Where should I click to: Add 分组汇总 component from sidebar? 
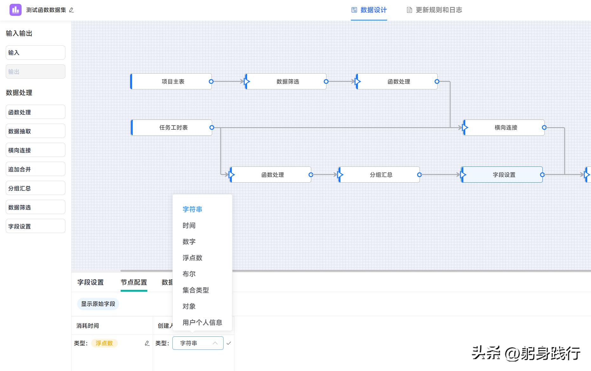(36, 188)
